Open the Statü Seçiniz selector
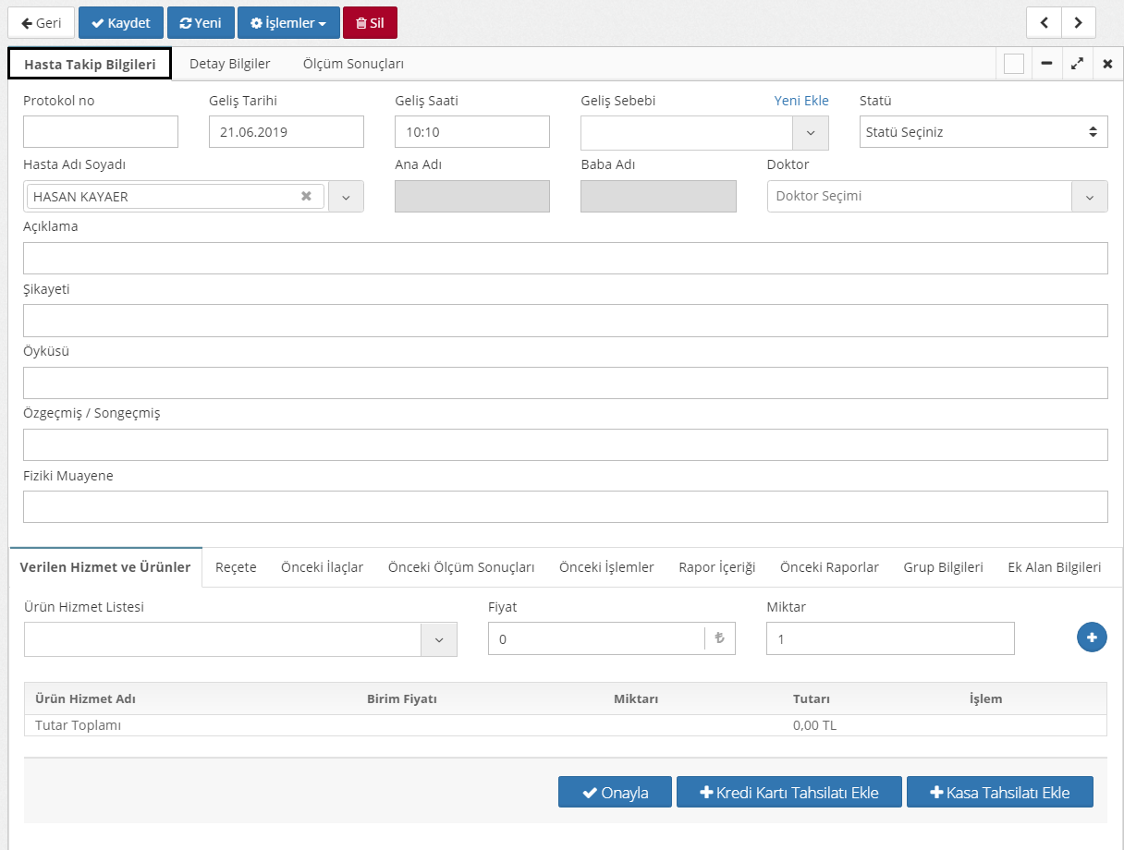 pos(983,132)
